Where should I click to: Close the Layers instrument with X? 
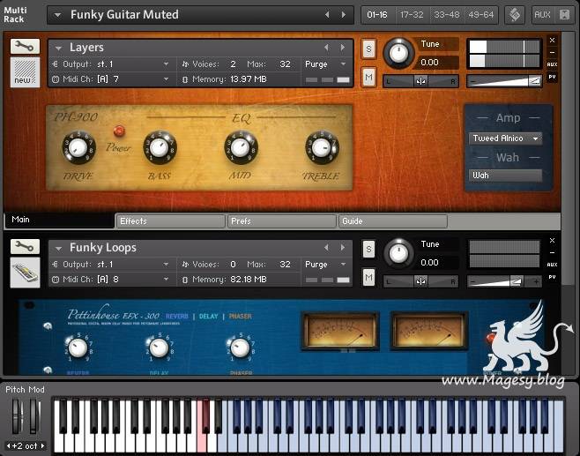[552, 40]
